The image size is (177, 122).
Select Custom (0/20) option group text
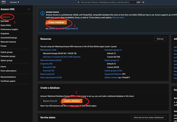coord(113,67)
